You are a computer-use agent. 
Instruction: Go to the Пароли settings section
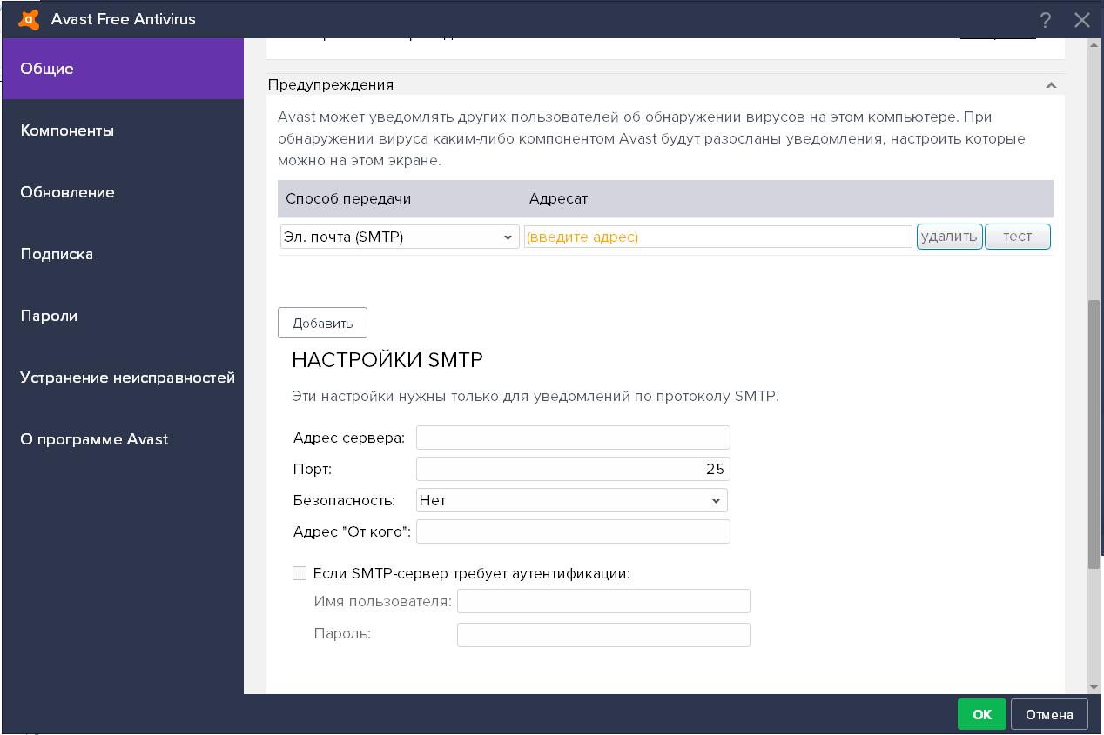[x=47, y=316]
